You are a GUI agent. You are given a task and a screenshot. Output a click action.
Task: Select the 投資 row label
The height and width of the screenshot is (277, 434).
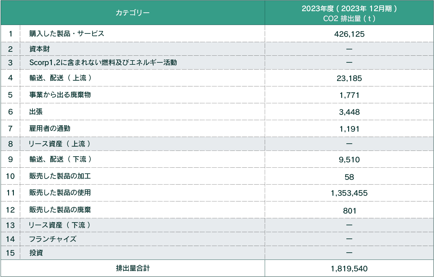coord(36,253)
